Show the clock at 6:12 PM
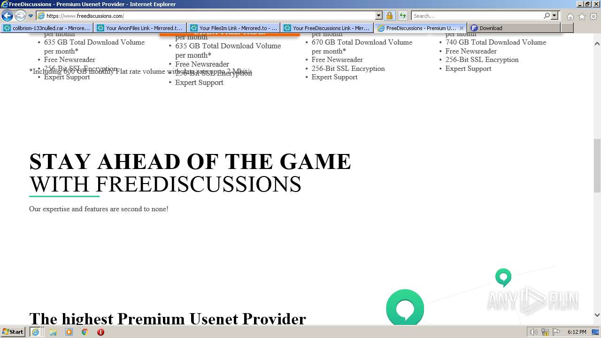Screen dimensions: 601x338 point(577,332)
